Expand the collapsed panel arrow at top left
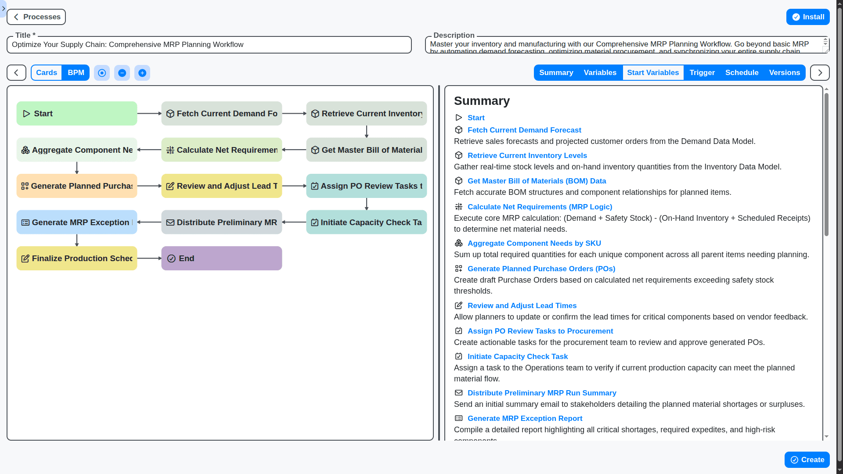 click(4, 8)
